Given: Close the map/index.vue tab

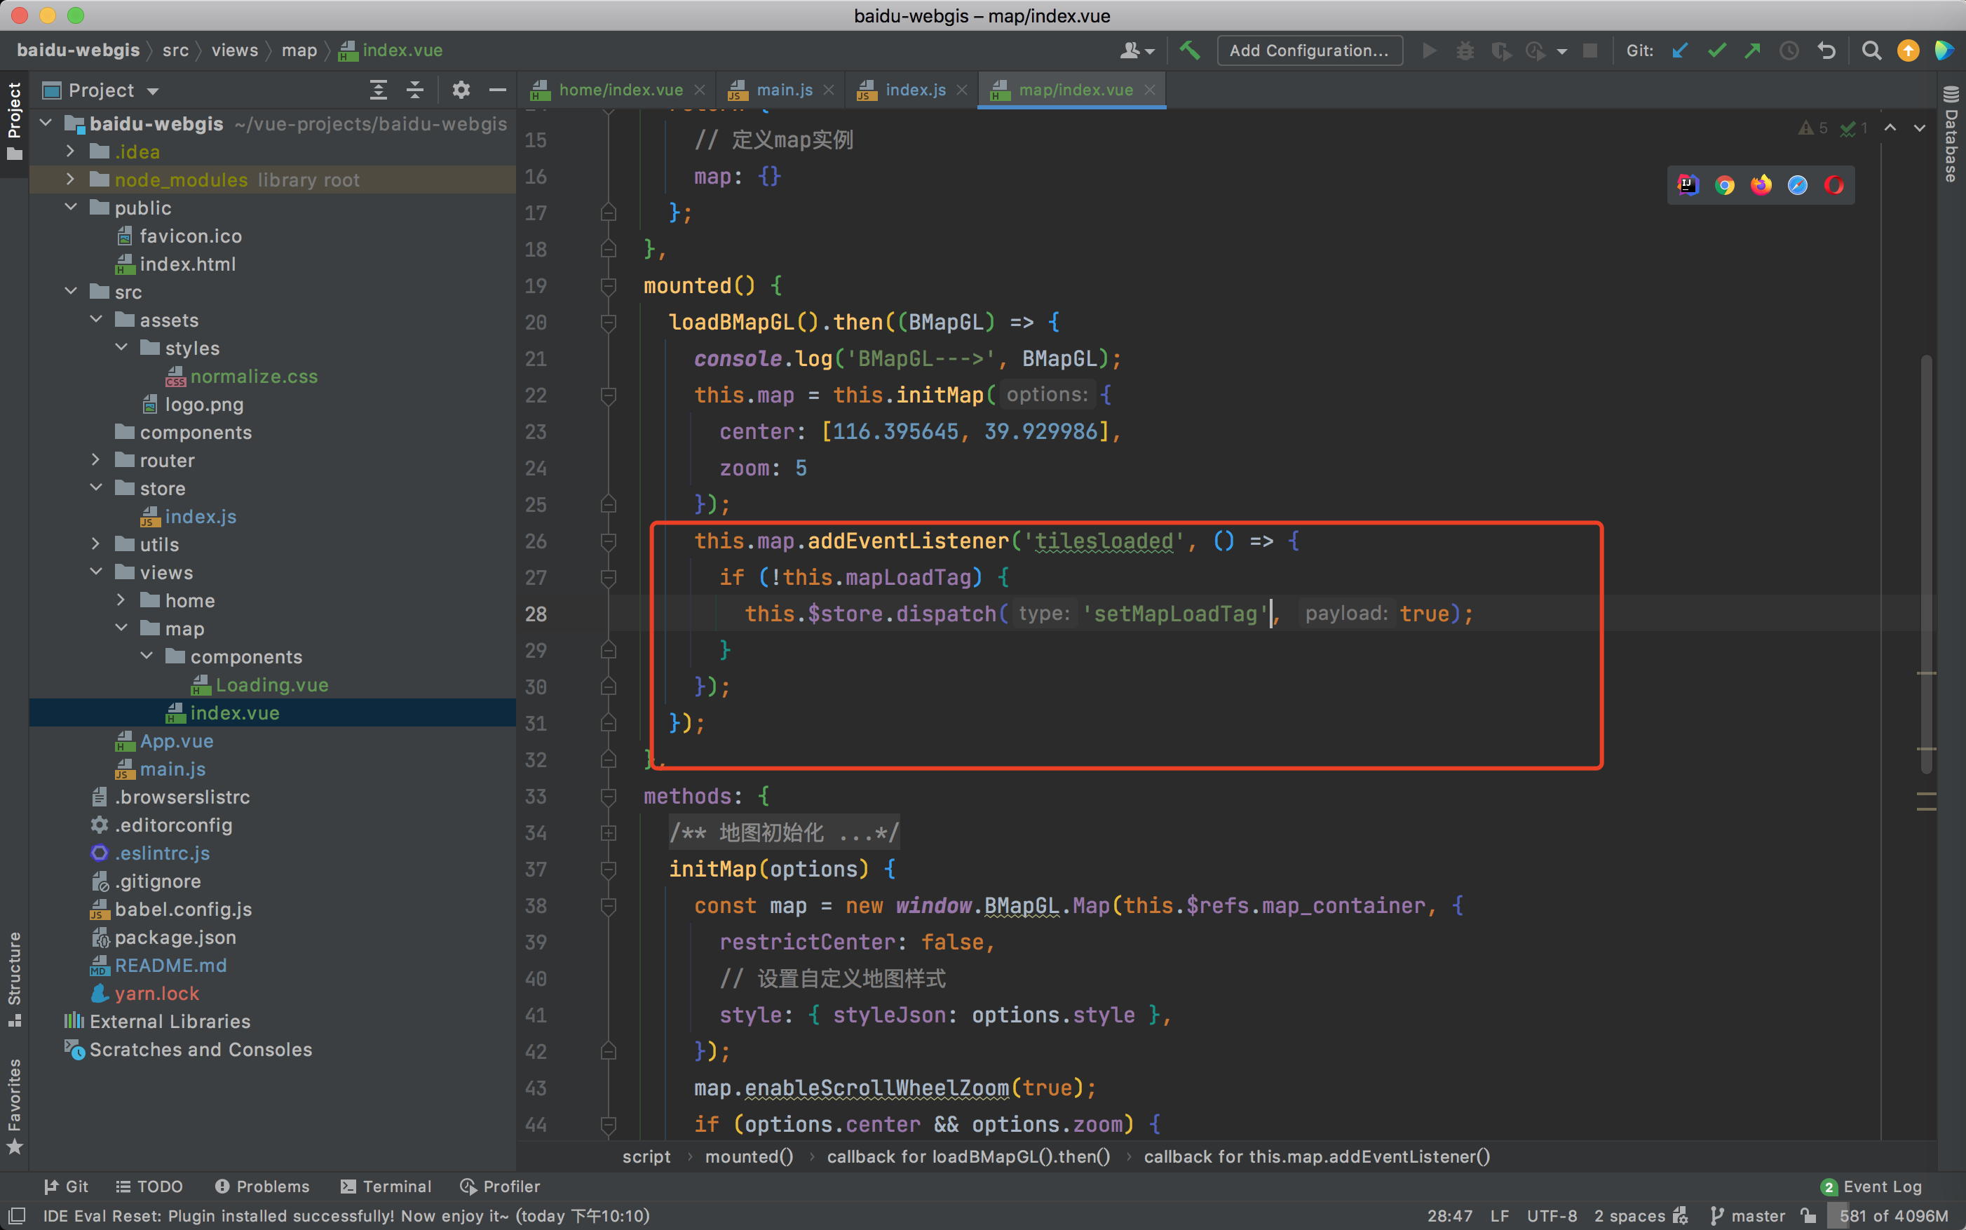Looking at the screenshot, I should (x=1149, y=90).
